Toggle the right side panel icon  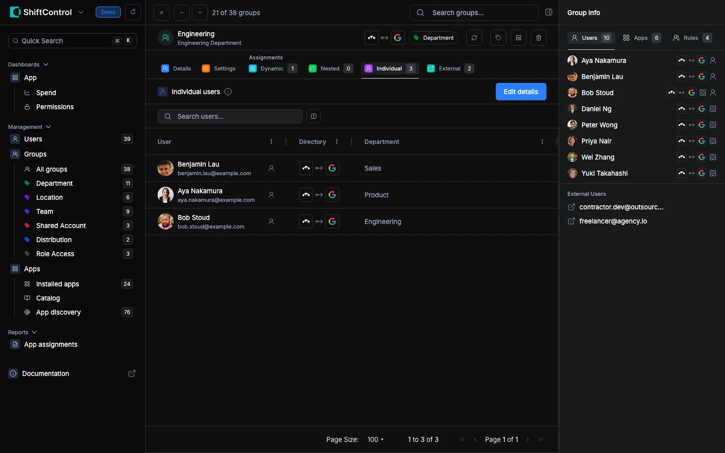[549, 12]
